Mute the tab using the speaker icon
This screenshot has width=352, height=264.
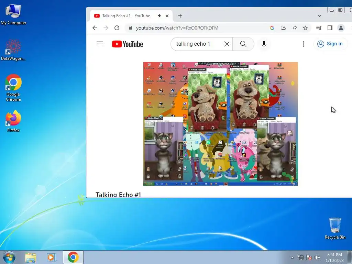[x=159, y=16]
